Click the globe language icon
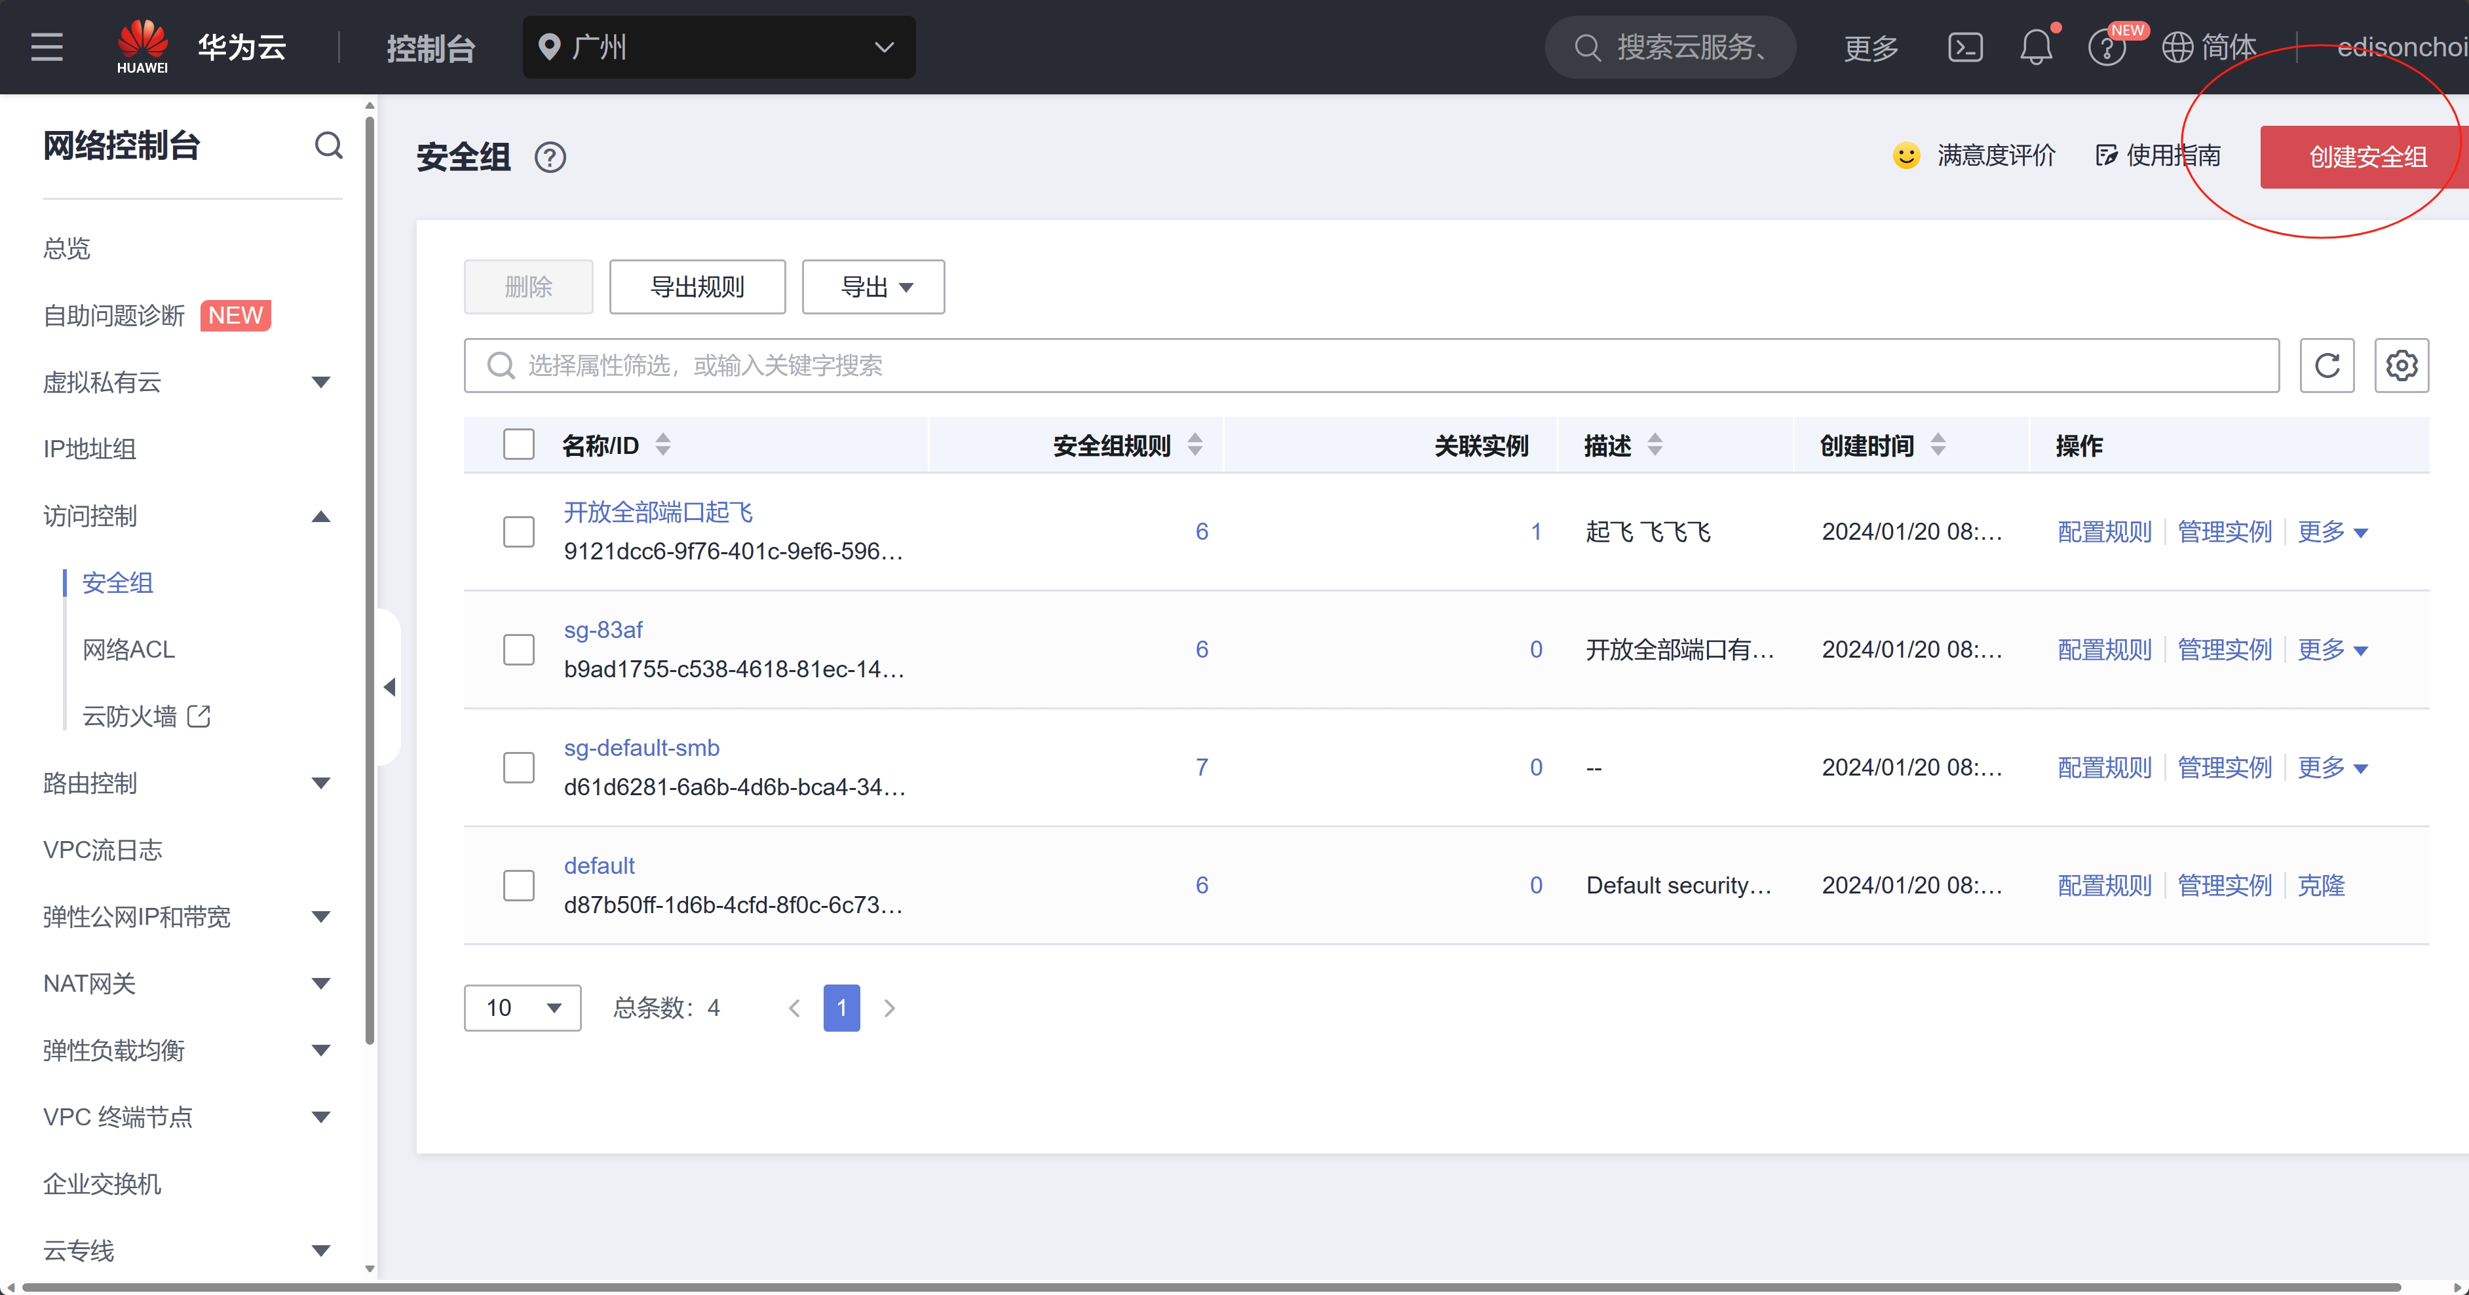The image size is (2469, 1295). pyautogui.click(x=2177, y=47)
